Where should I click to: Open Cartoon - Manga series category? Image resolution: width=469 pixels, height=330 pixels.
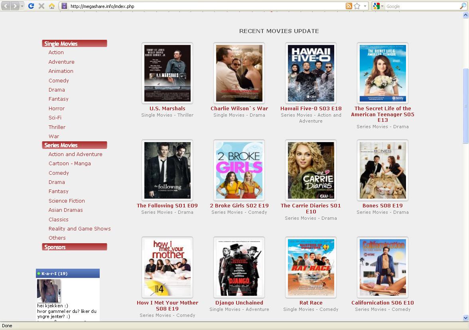pyautogui.click(x=70, y=163)
